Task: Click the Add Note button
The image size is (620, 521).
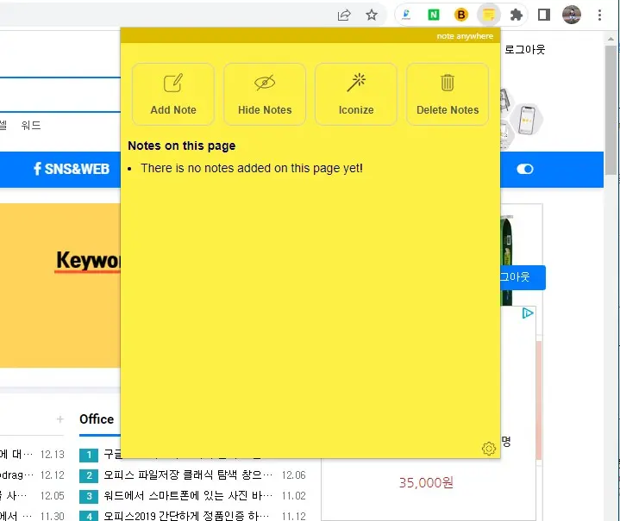Action: point(172,94)
